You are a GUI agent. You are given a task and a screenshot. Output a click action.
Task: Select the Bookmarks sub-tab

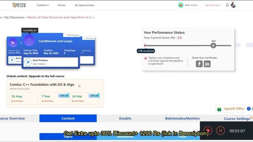(125, 136)
